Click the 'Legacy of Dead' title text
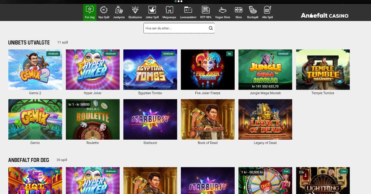This screenshot has width=371, height=194. tap(265, 143)
